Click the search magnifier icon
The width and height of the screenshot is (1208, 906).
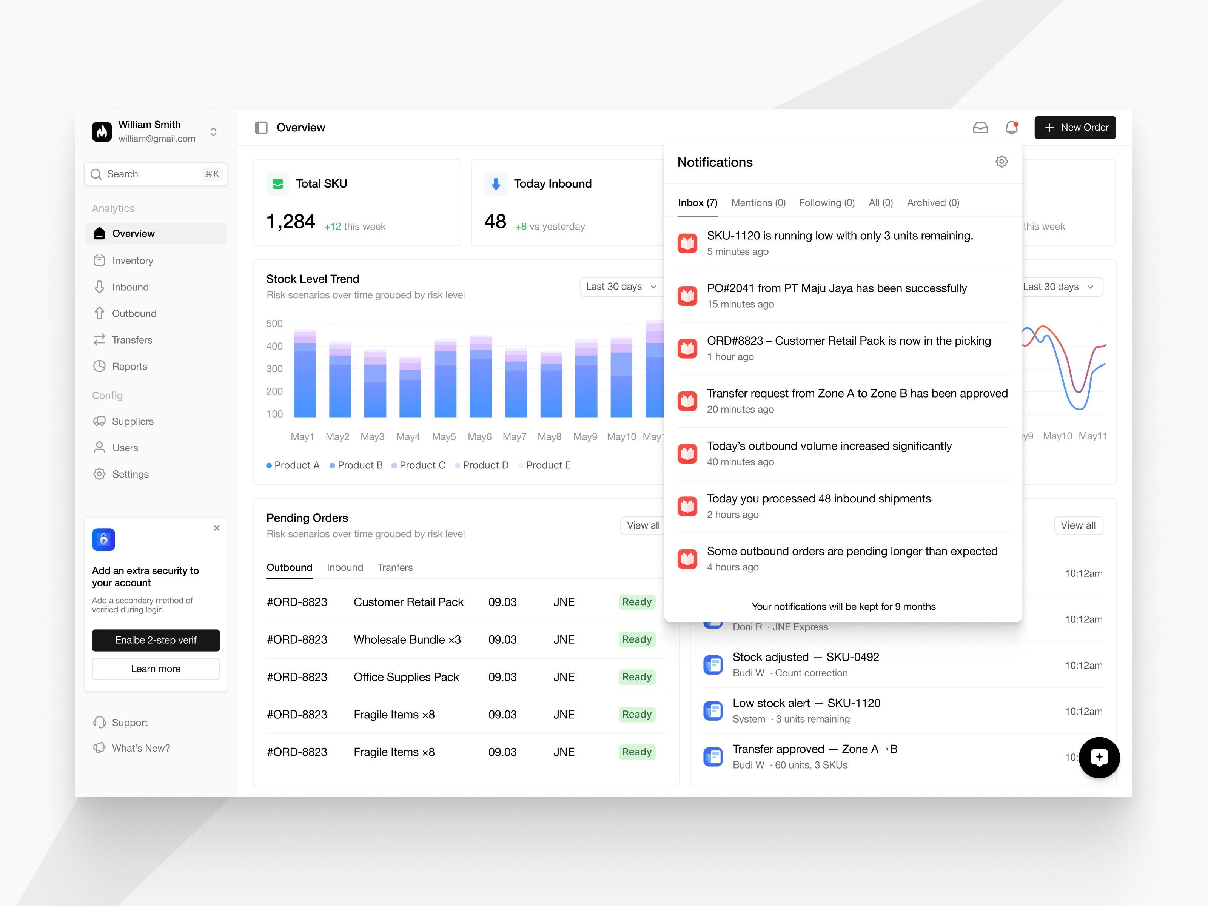(96, 174)
